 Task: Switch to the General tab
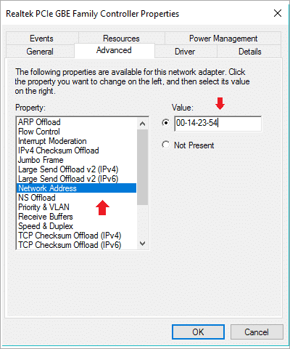(x=40, y=52)
